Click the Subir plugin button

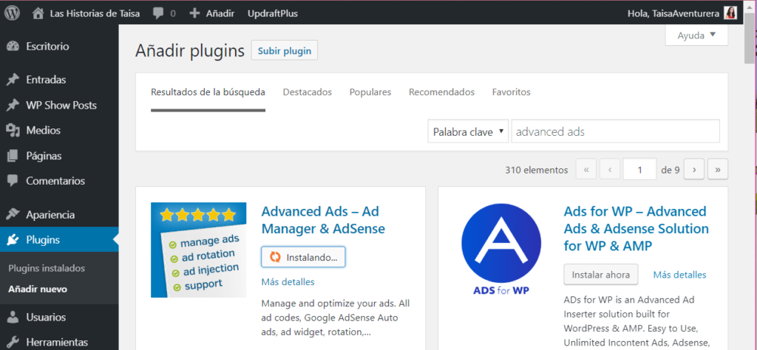[x=285, y=51]
